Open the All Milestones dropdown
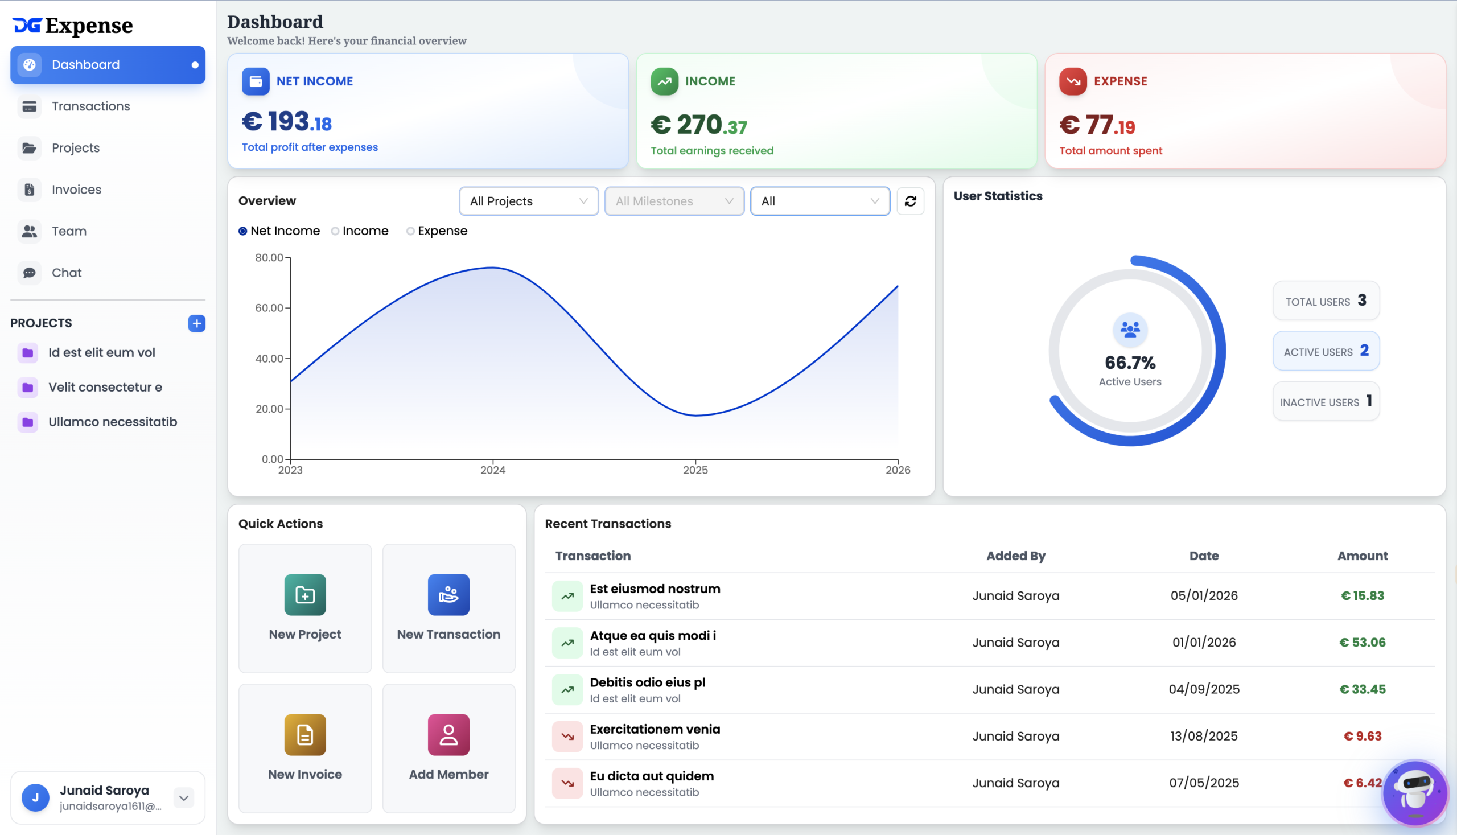The width and height of the screenshot is (1457, 835). click(674, 201)
